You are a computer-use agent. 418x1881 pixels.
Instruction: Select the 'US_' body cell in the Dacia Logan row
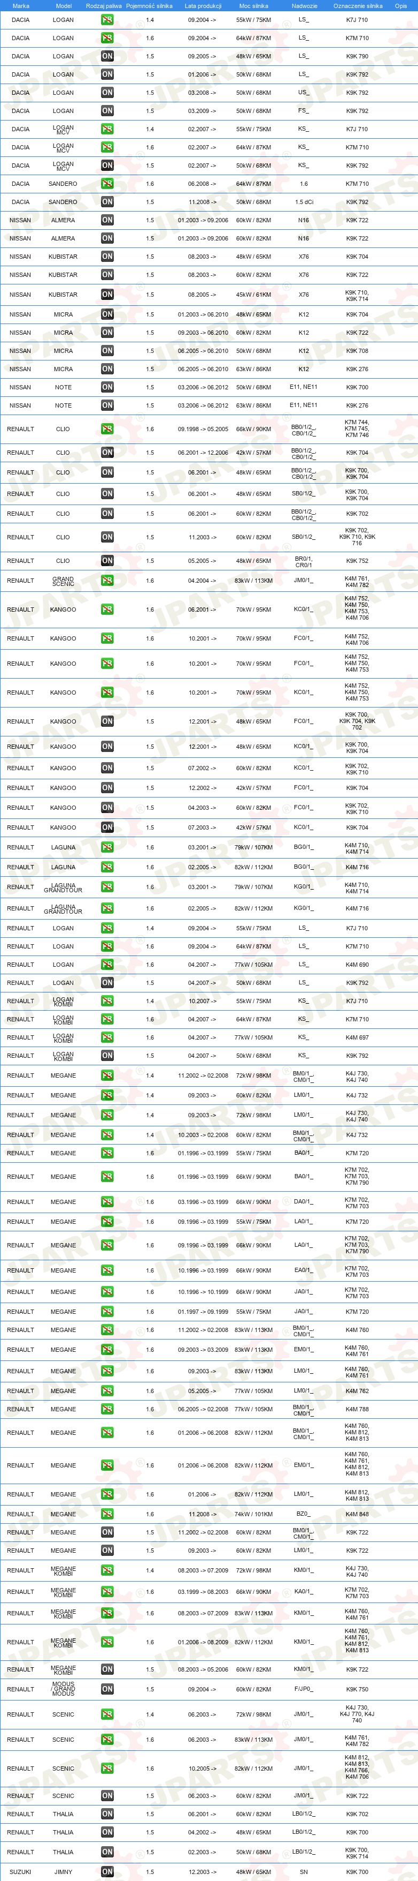304,93
